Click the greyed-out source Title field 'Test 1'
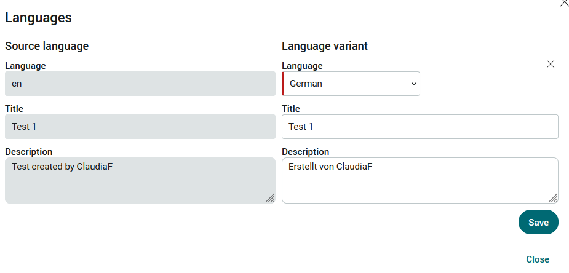 coord(140,127)
